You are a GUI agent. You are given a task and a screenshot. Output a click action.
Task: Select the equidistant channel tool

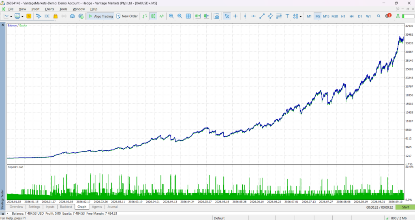pyautogui.click(x=270, y=16)
